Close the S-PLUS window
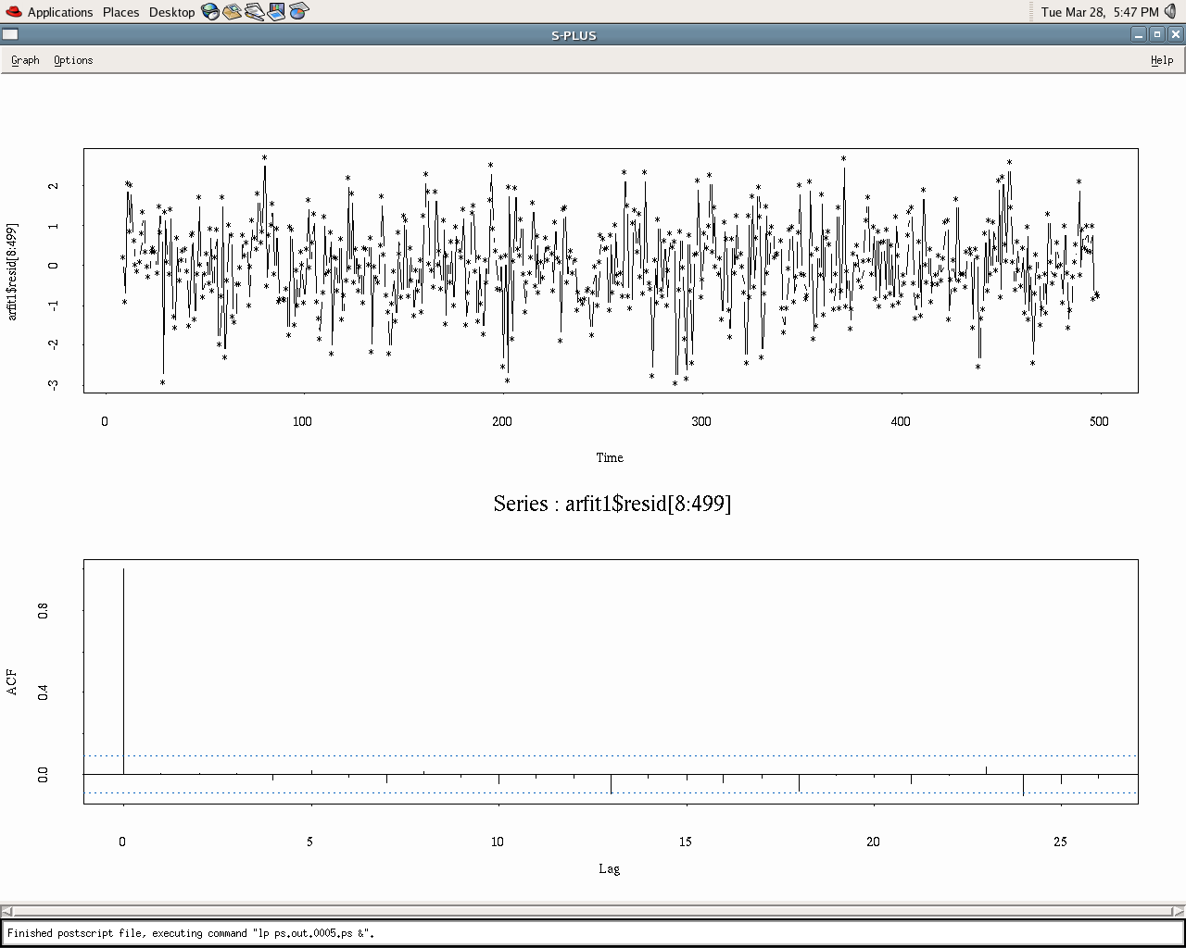Image resolution: width=1186 pixels, height=948 pixels. 1176,35
